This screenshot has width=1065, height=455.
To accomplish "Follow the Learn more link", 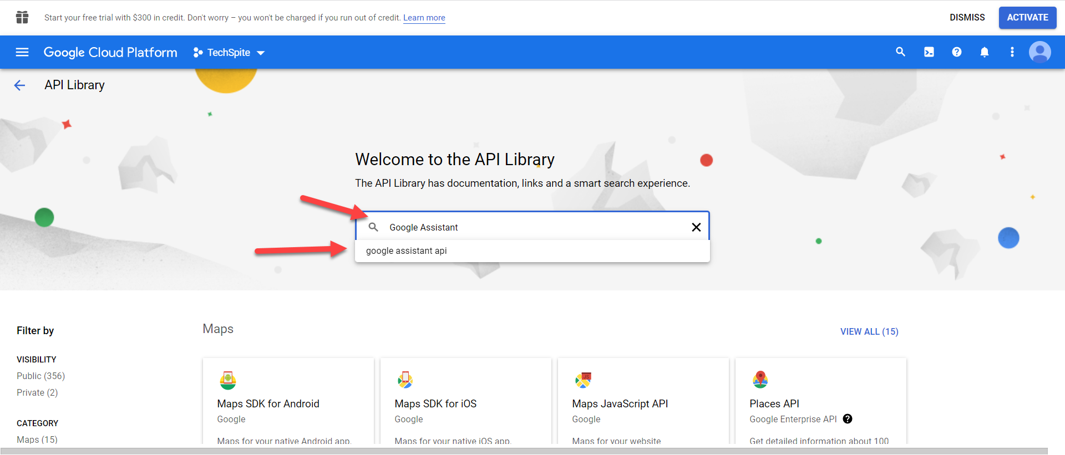I will 424,18.
